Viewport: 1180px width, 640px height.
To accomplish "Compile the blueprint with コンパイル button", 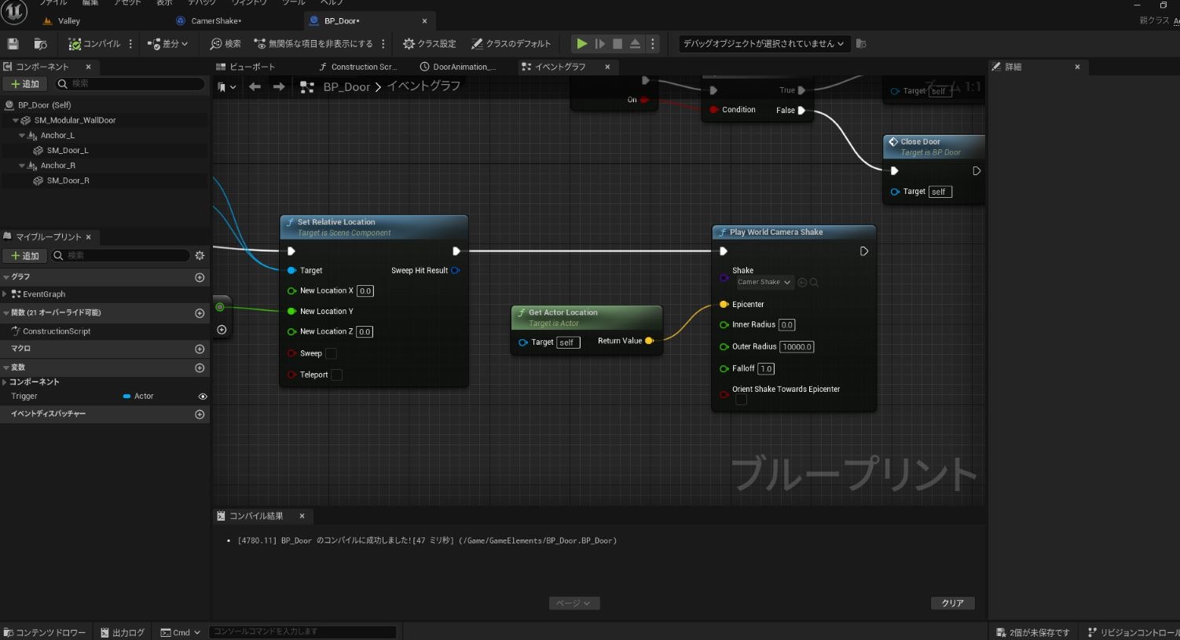I will [x=94, y=44].
